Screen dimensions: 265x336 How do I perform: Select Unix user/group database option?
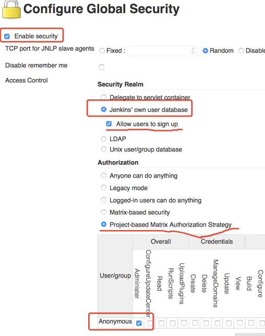104,149
